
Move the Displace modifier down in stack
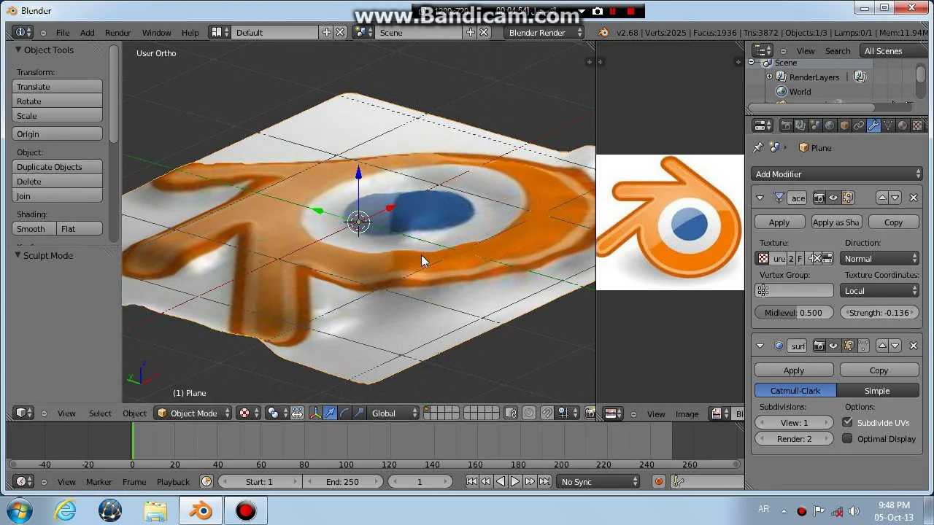click(x=895, y=198)
